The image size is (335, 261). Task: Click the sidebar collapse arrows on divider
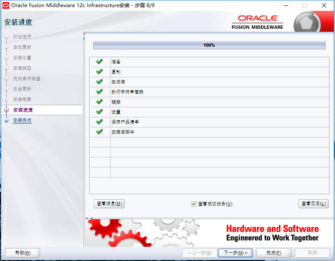click(x=84, y=36)
